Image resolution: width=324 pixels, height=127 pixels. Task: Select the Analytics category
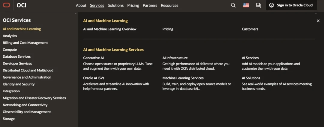pyautogui.click(x=10, y=36)
